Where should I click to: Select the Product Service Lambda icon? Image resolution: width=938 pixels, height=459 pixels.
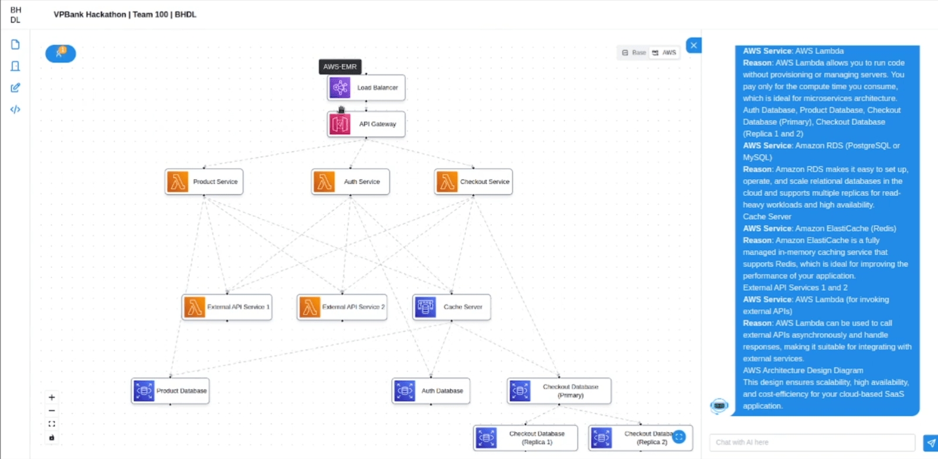(178, 182)
